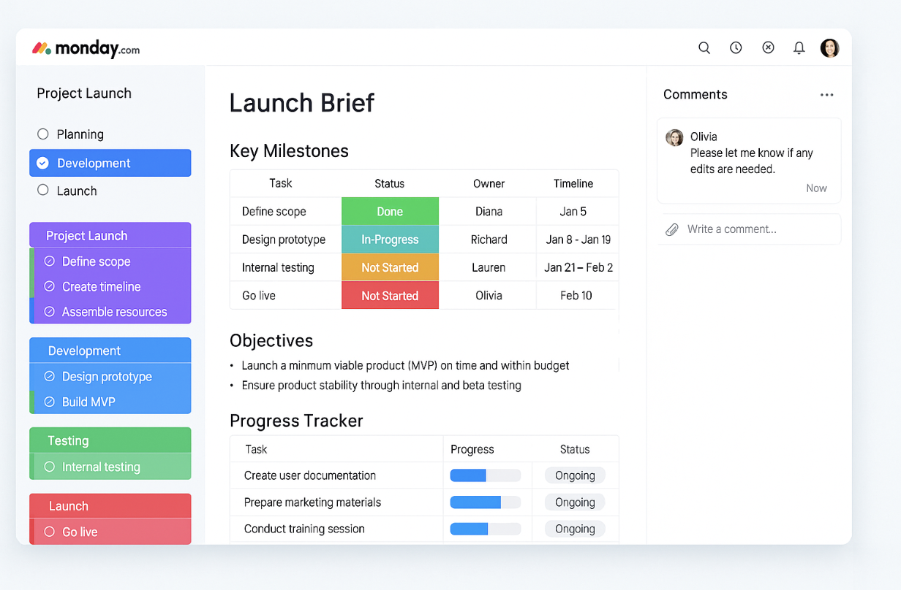
Task: Open the Done status cell
Action: 390,212
